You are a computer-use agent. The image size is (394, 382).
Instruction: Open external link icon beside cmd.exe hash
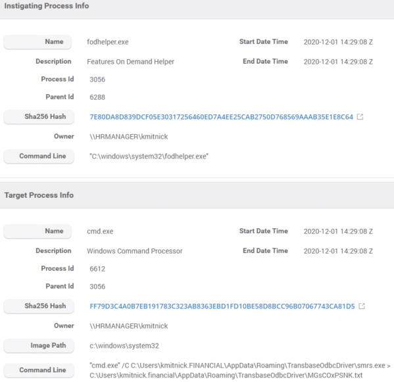click(362, 306)
